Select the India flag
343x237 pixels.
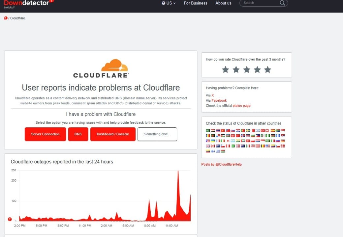(x=238, y=141)
